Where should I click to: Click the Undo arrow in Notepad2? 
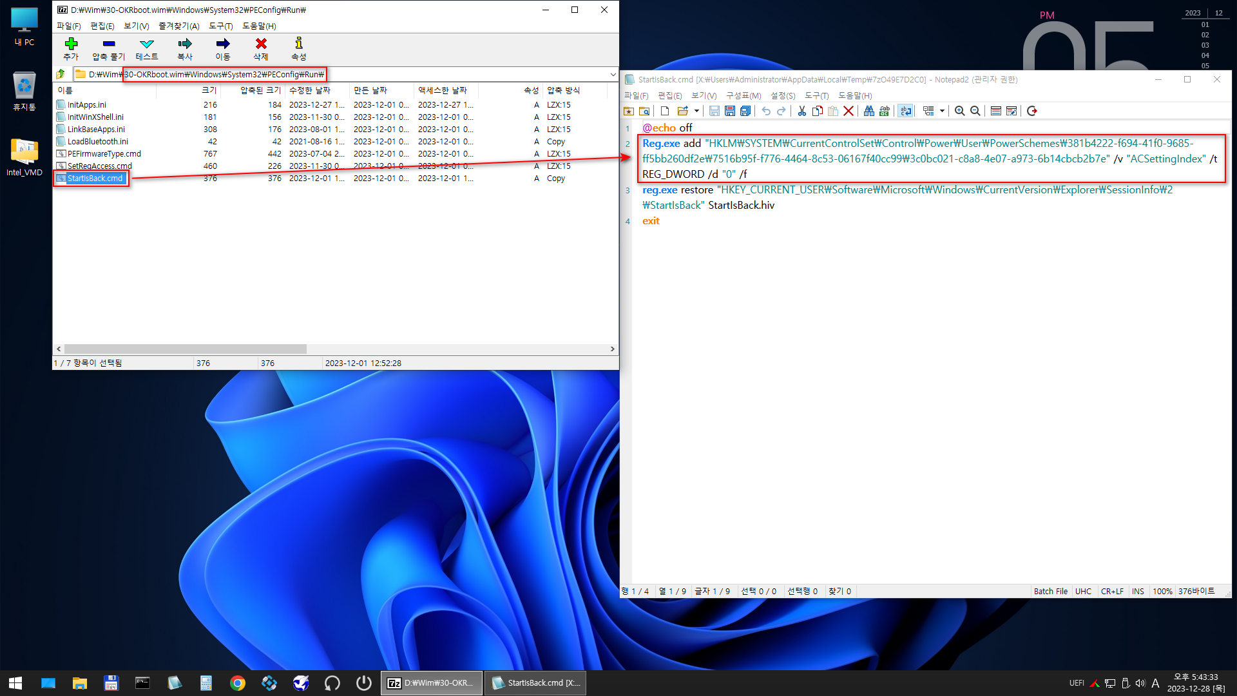[x=766, y=111]
